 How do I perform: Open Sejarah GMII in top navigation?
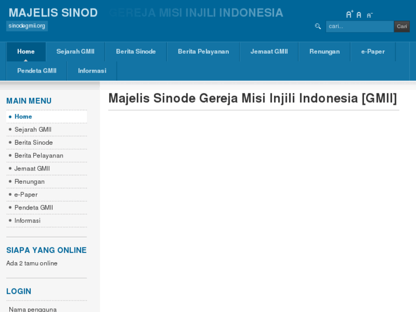tap(76, 52)
